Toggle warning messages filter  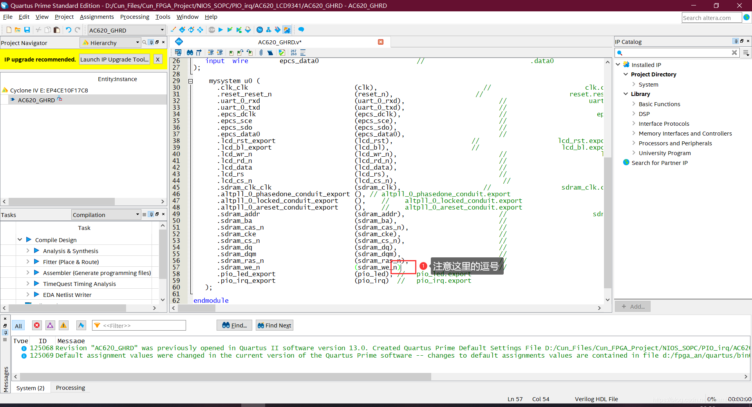coord(63,326)
